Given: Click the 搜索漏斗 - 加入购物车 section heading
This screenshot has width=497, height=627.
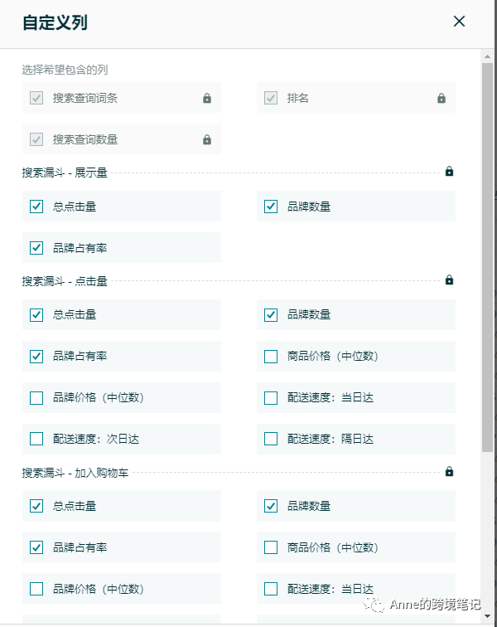Looking at the screenshot, I should tap(75, 473).
